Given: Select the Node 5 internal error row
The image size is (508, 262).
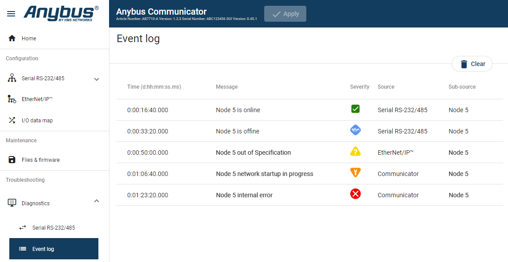Looking at the screenshot, I should [244, 195].
